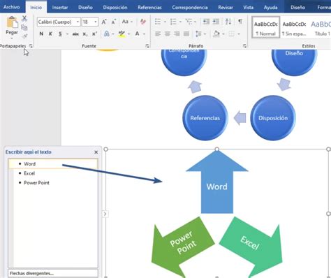Click the increase indent icon
This screenshot has width=331, height=278.
point(216,22)
